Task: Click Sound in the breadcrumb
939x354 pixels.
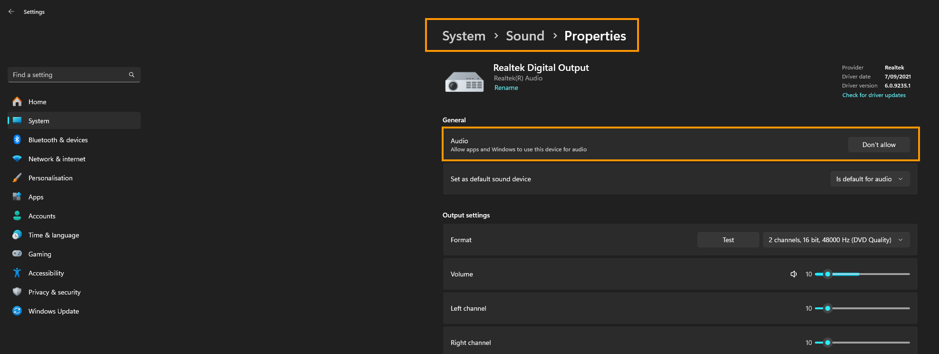Action: [x=525, y=36]
